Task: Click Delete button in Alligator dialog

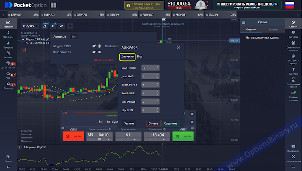Action: (129, 124)
